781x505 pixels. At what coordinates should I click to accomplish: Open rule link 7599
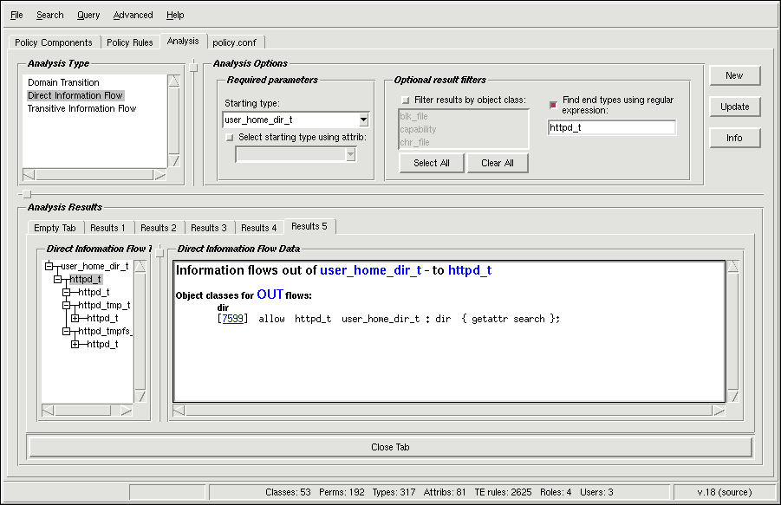[232, 319]
